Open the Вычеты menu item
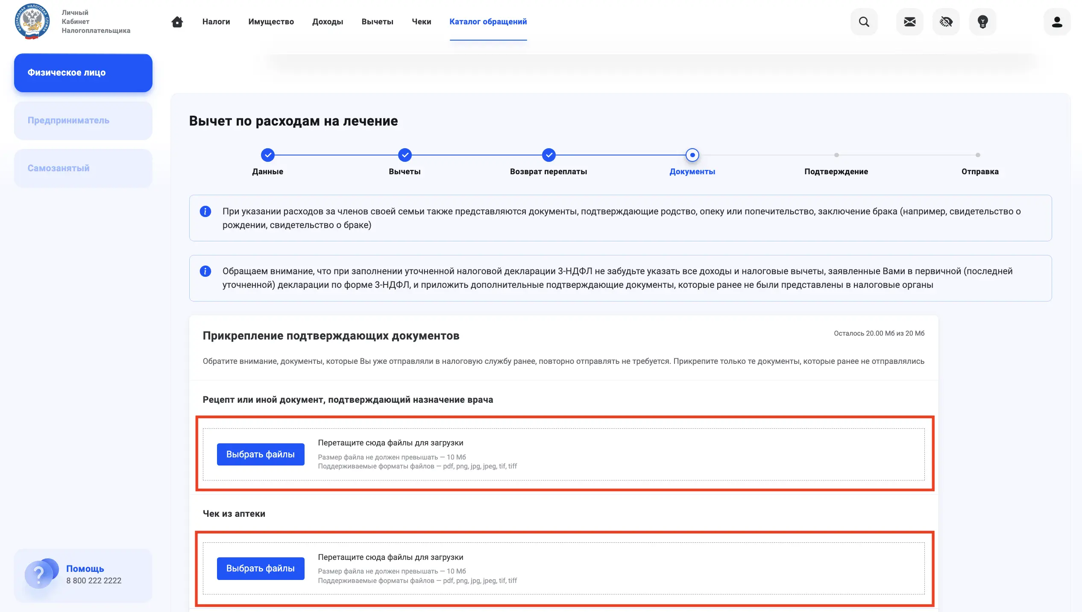 click(x=378, y=22)
